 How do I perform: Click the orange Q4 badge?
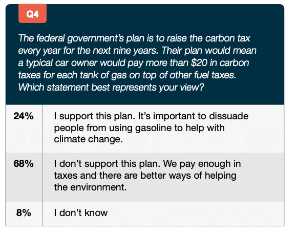pos(32,14)
